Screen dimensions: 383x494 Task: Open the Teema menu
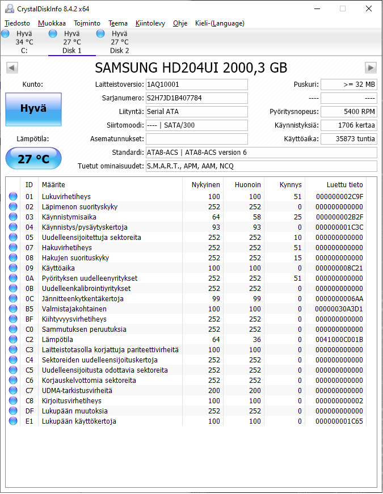pos(118,23)
